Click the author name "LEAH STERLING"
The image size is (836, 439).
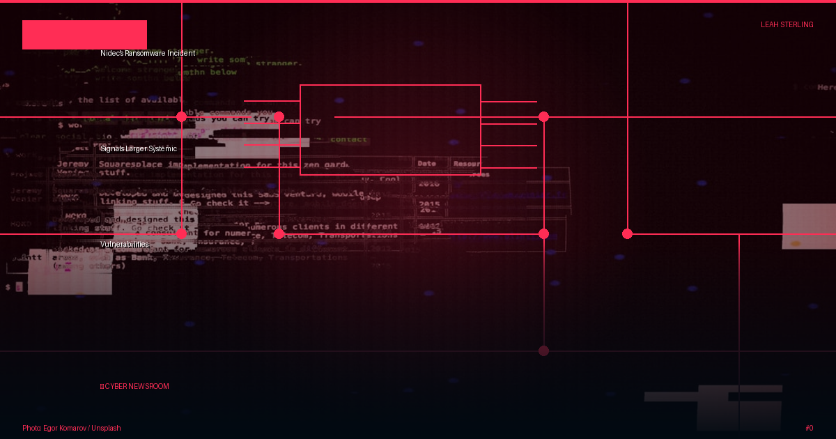[787, 24]
